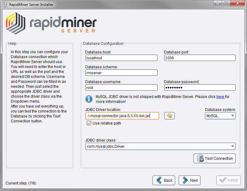This screenshot has width=247, height=191.
Task: Edit the JDBC Driver location field
Action: (x=122, y=116)
